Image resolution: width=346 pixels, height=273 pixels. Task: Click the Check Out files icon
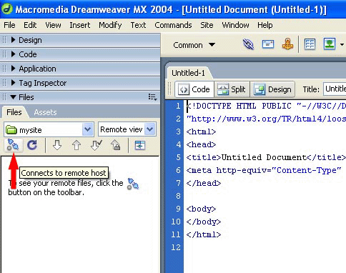click(x=97, y=145)
